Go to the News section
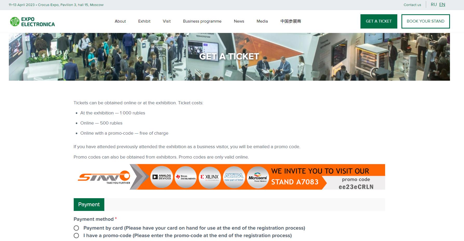This screenshot has height=241, width=464. [239, 21]
